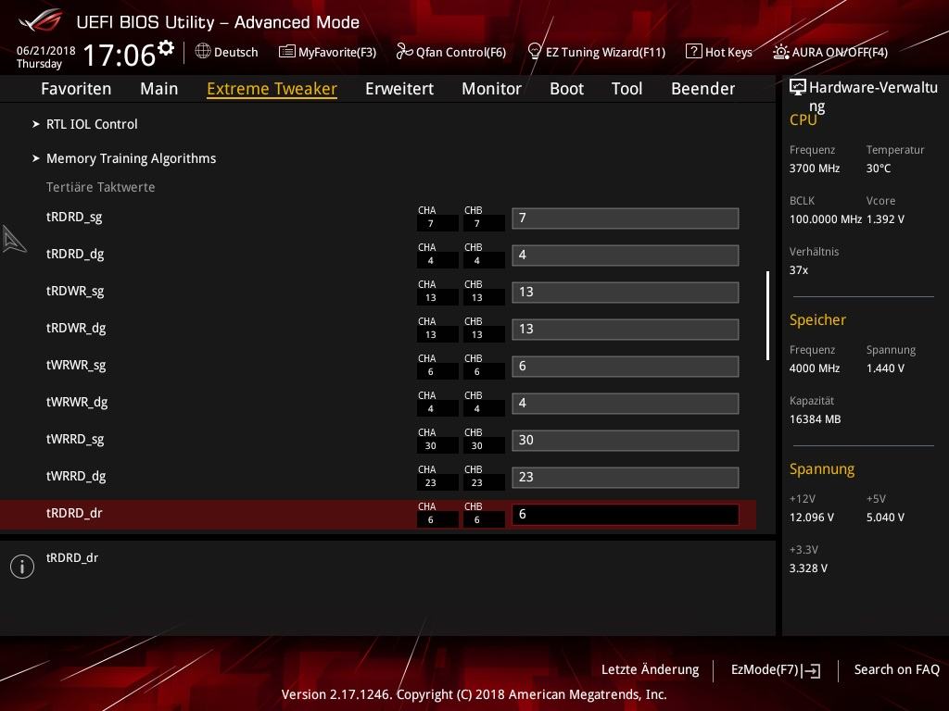Open Letzte Änderung log
This screenshot has width=949, height=711.
pyautogui.click(x=650, y=670)
